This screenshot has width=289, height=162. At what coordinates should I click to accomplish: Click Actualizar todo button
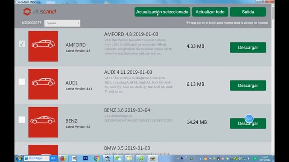210,12
